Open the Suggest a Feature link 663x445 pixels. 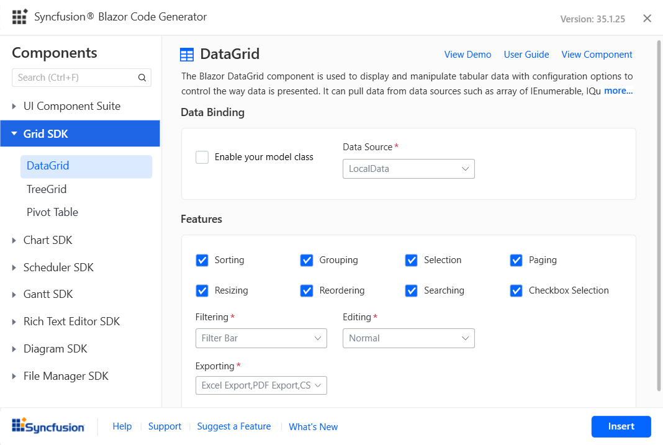[x=234, y=426]
